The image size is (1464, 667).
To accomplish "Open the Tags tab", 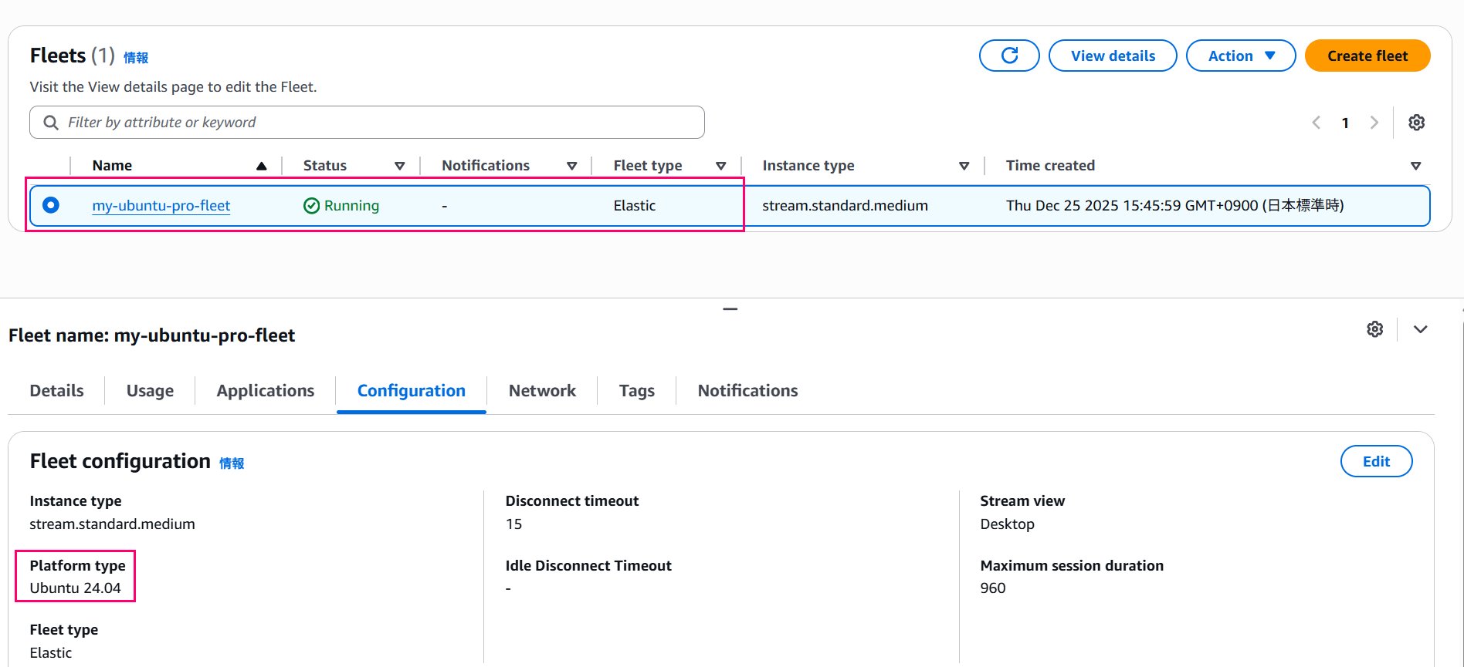I will tap(636, 390).
